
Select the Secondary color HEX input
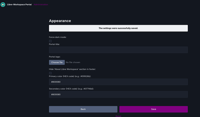coord(118,95)
